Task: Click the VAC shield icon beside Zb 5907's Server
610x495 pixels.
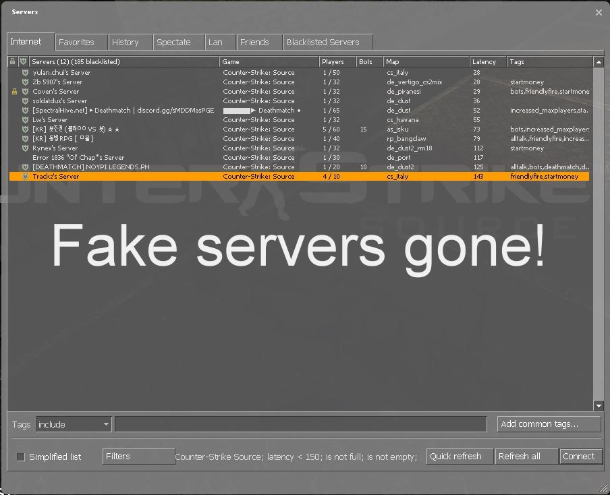Action: coord(25,82)
